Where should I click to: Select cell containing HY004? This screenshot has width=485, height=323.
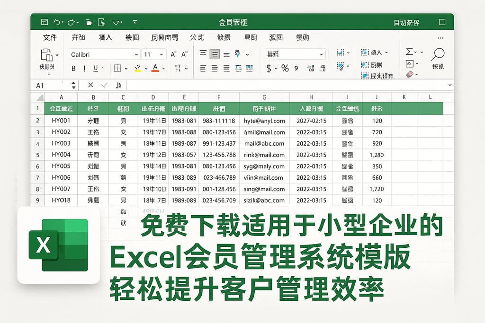pos(61,155)
